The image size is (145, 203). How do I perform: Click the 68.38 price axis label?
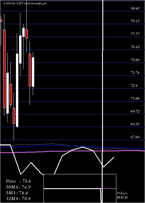click(135, 124)
